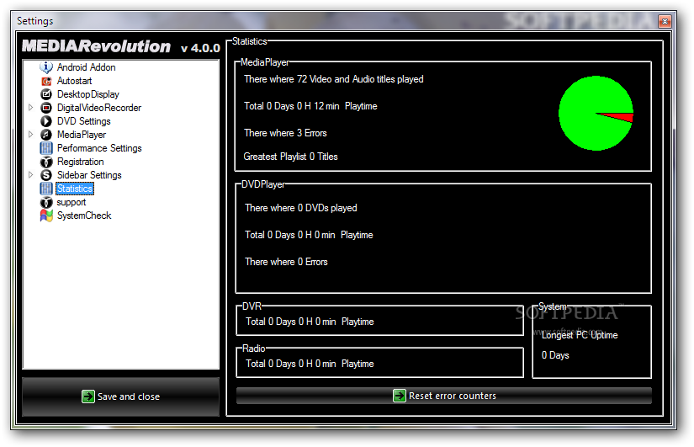Select DVD Settings entry
The width and height of the screenshot is (694, 447).
pos(83,121)
